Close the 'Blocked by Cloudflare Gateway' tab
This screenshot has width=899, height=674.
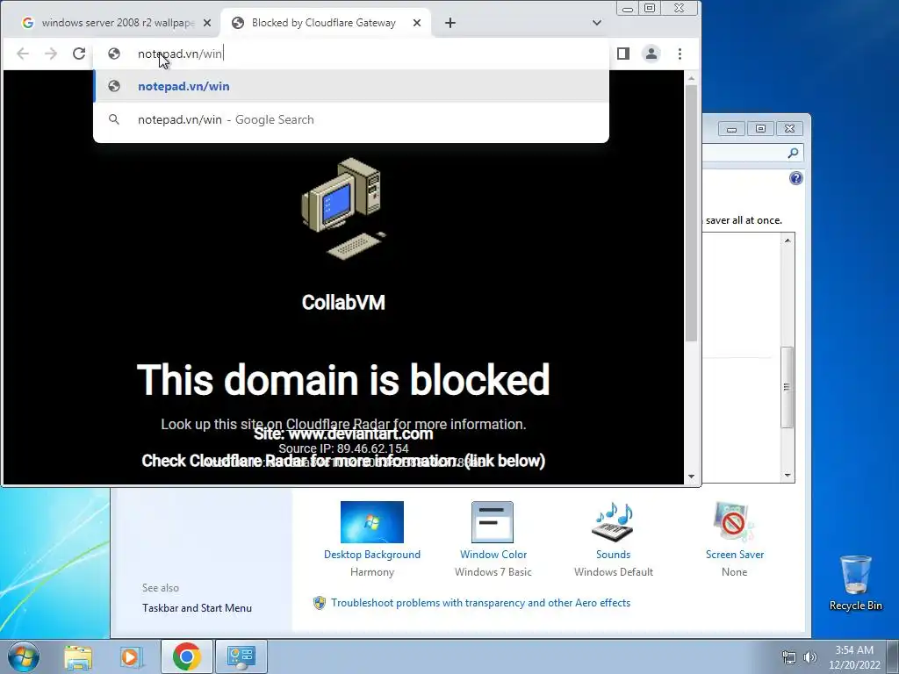click(417, 23)
